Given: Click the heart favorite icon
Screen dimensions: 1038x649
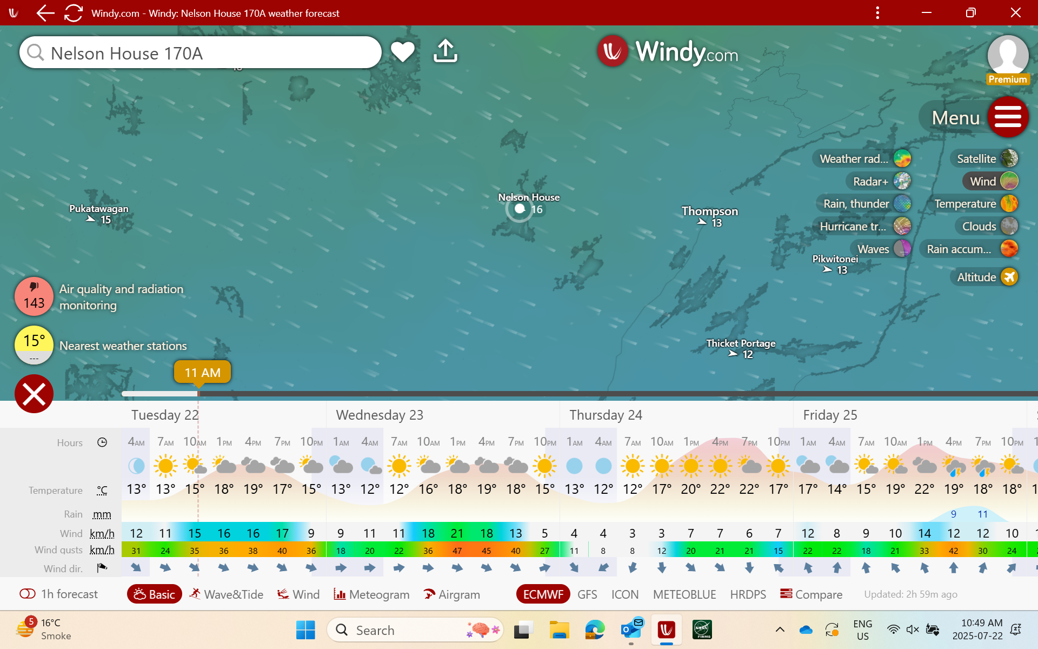Looking at the screenshot, I should tap(402, 52).
